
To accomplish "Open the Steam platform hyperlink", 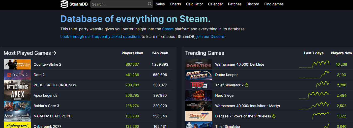I will coord(168,29).
